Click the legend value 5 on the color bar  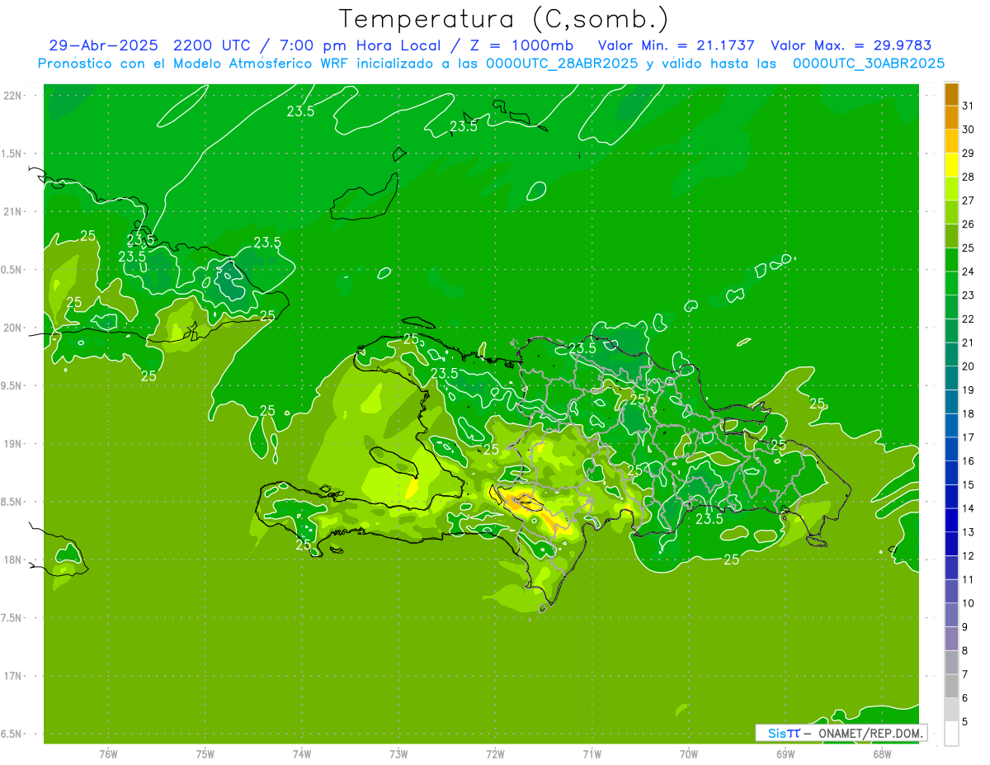pos(964,722)
